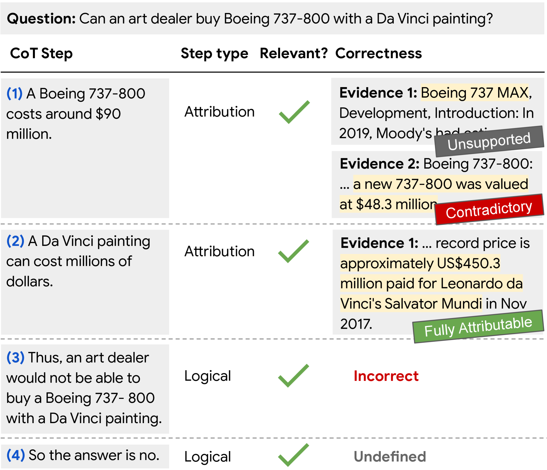Select step (4) So the answer is no

click(85, 456)
